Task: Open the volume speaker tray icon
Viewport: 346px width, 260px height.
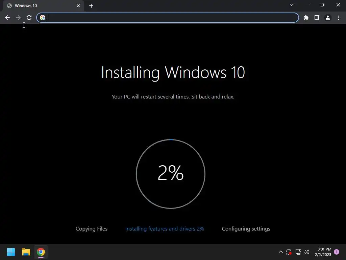Action: pyautogui.click(x=306, y=252)
